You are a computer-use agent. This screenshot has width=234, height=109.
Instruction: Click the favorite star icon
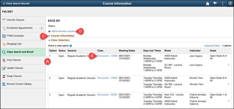click(49, 31)
